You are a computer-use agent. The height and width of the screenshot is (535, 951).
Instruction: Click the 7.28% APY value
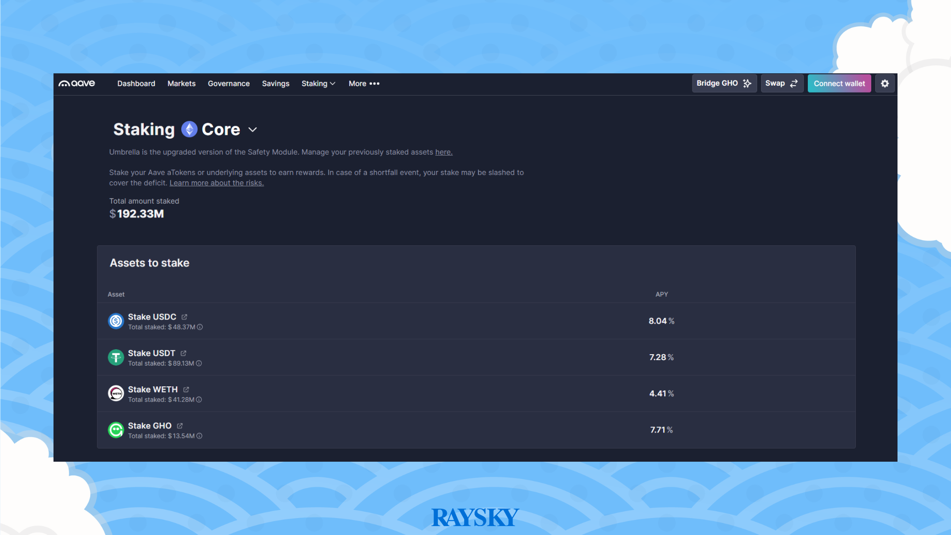pyautogui.click(x=661, y=357)
